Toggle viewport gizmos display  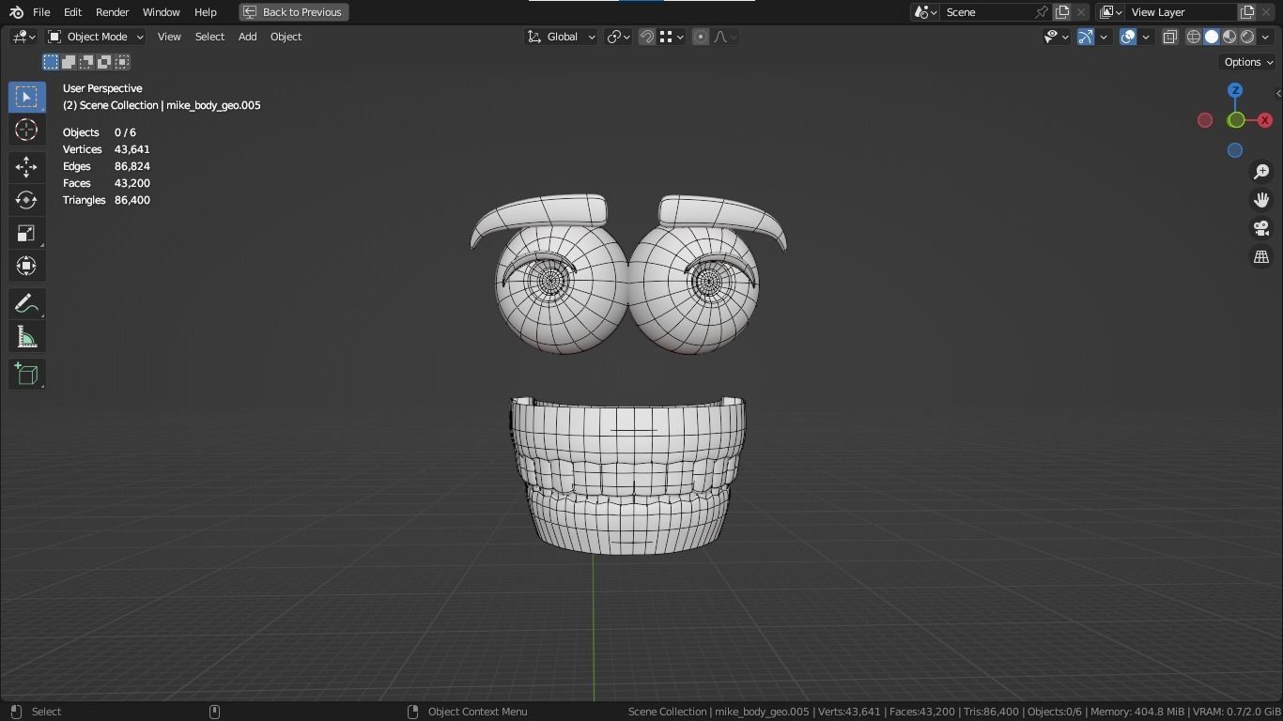pos(1085,37)
